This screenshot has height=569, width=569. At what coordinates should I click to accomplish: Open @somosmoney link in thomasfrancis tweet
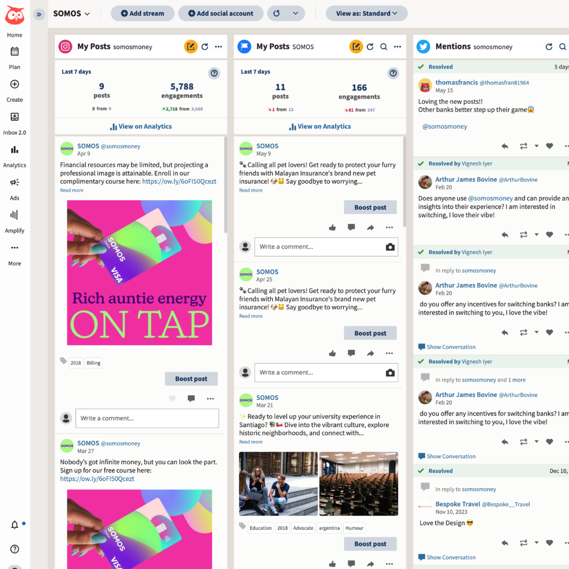coord(445,126)
